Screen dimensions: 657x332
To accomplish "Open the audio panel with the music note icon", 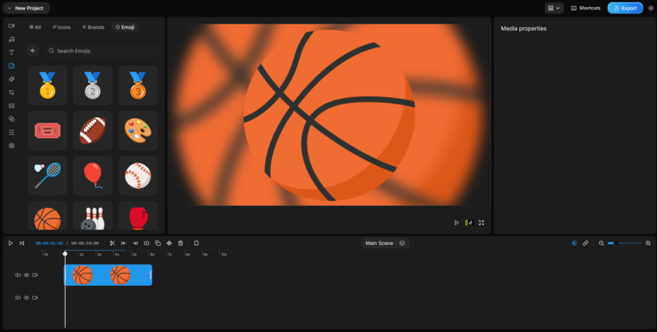I will 12,39.
